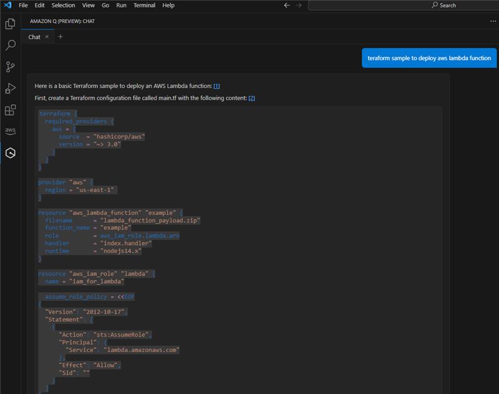Screen dimensions: 499x394
Task: Go back using the left arrow
Action: pyautogui.click(x=287, y=5)
